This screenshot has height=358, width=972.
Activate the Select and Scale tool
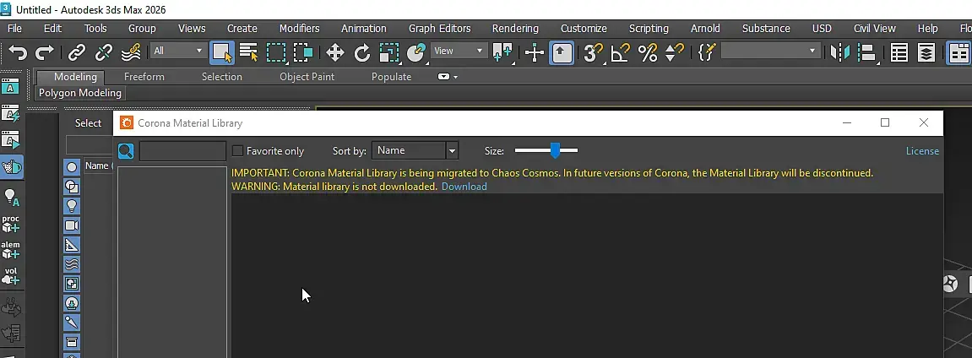click(x=389, y=52)
